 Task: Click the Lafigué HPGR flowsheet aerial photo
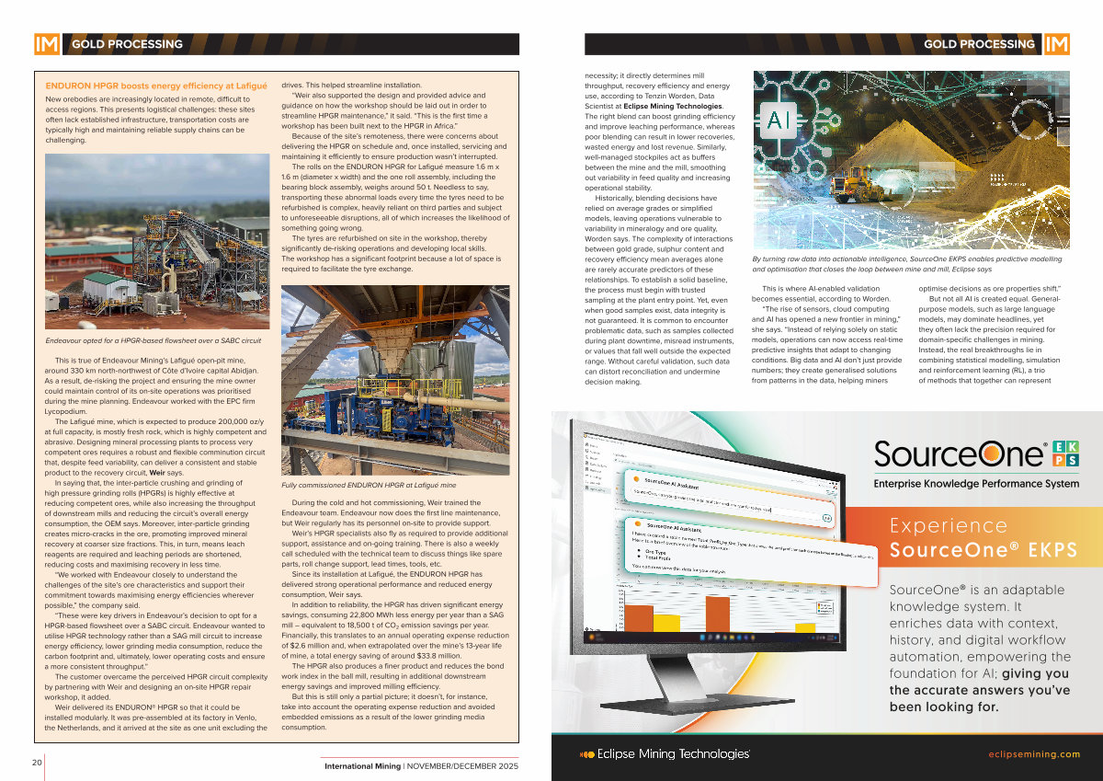(157, 242)
